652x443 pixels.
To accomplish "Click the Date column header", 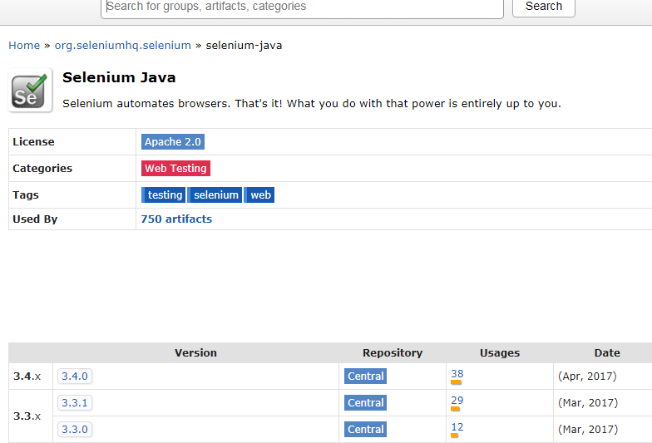I will coord(607,352).
